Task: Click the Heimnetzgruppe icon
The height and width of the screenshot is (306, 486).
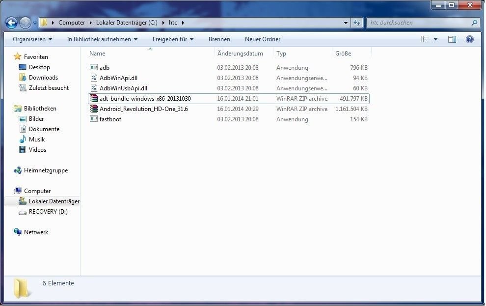Action: pyautogui.click(x=18, y=170)
